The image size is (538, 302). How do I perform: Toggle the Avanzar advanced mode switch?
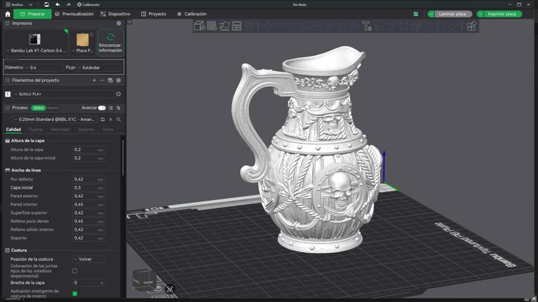pos(102,108)
